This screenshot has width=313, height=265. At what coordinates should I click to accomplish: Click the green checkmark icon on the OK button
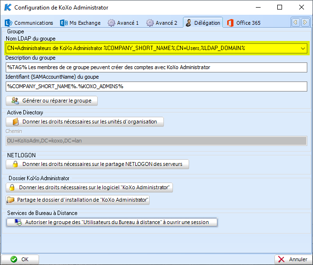(x=14, y=259)
